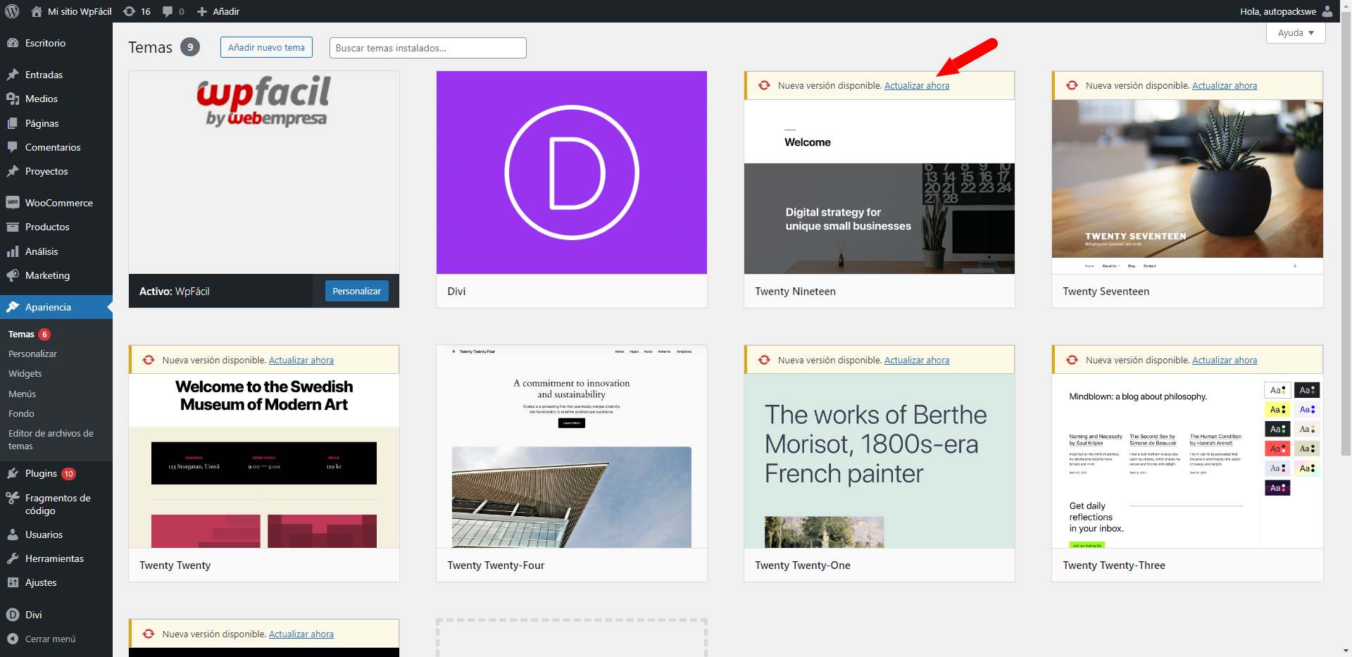Open the WpFácil active theme thumbnail
1352x657 pixels.
click(x=264, y=173)
